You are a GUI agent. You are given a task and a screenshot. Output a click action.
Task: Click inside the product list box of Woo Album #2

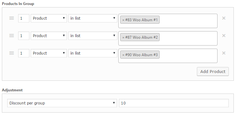coord(188,38)
